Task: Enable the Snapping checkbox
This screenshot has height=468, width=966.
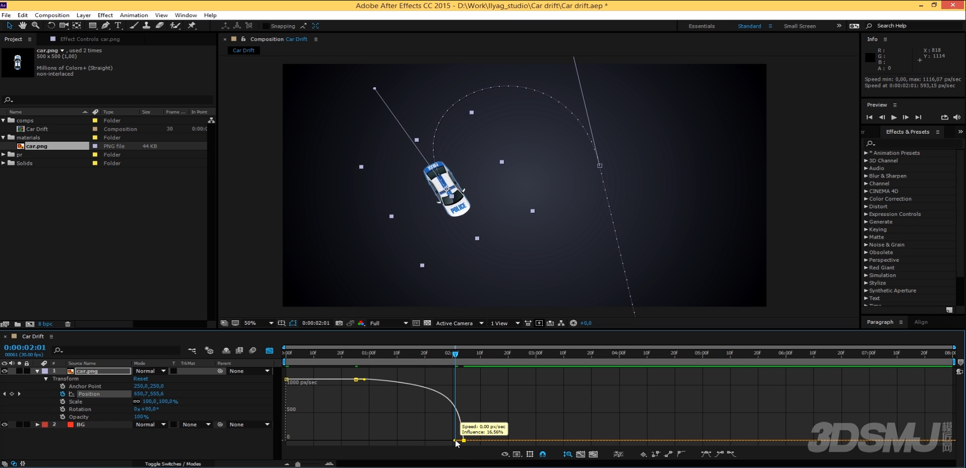Action: coord(266,26)
